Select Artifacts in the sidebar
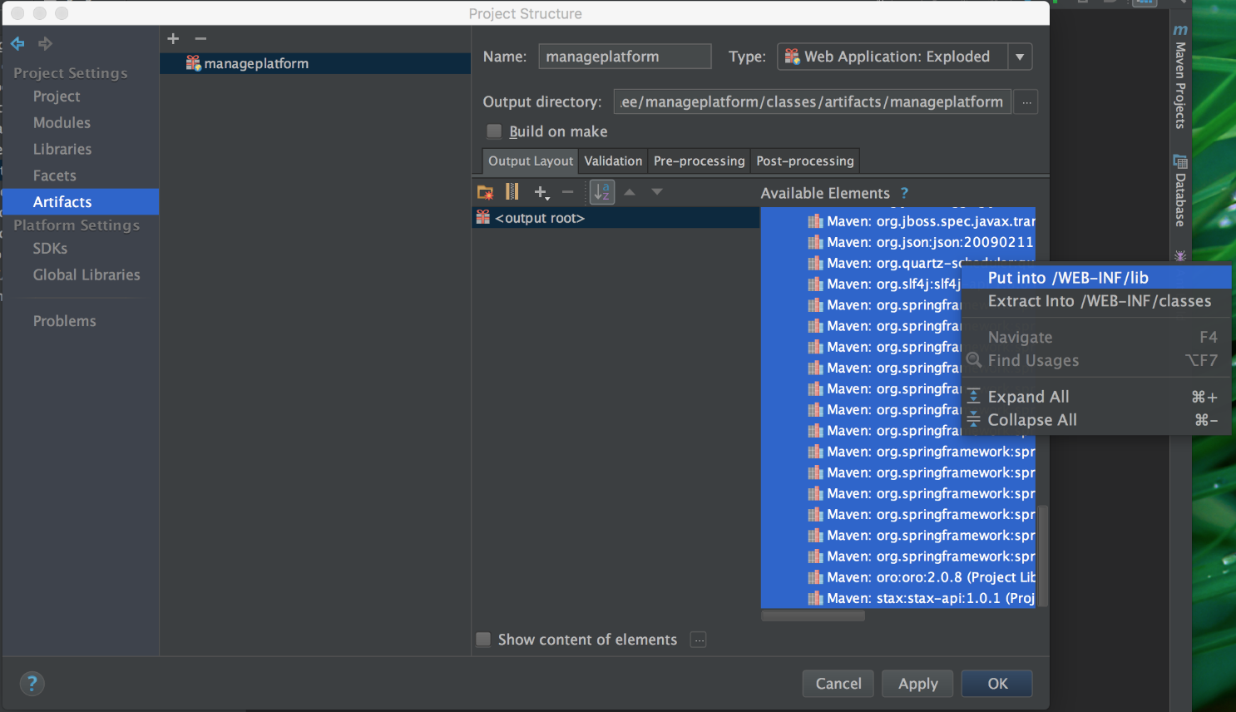The height and width of the screenshot is (712, 1236). coord(81,202)
